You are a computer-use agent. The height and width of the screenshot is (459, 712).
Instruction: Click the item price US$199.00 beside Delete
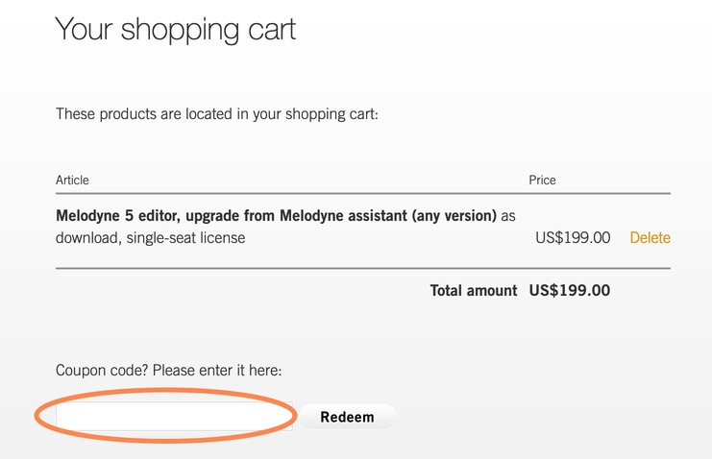tap(573, 238)
